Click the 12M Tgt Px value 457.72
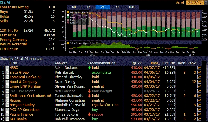The height and width of the screenshot is (122, 208). tap(49, 30)
